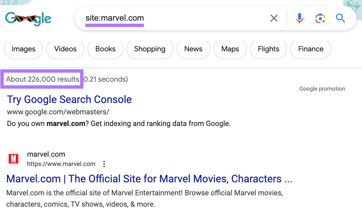Image resolution: width=362 pixels, height=220 pixels.
Task: Clear the search query with the X icon
Action: click(x=274, y=18)
